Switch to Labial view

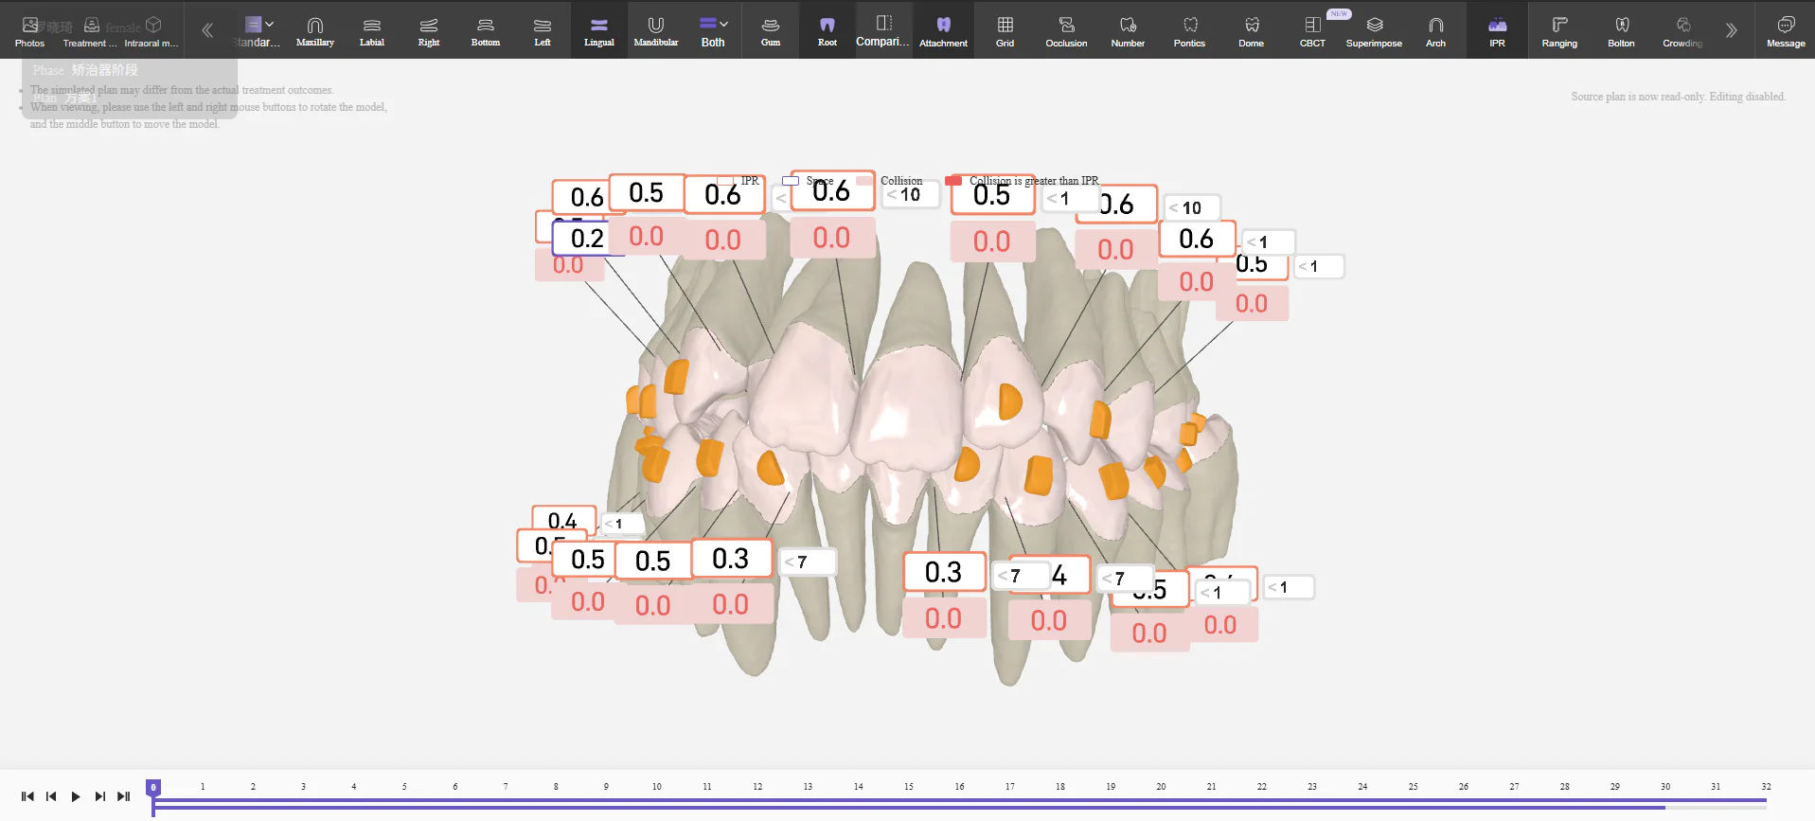372,31
